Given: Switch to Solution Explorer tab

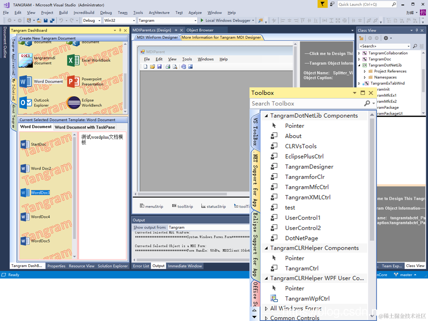Looking at the screenshot, I should click(113, 266).
